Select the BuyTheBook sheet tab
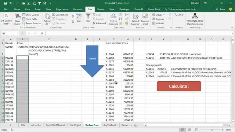Screen dimensions: 235x132 (110, 125)
